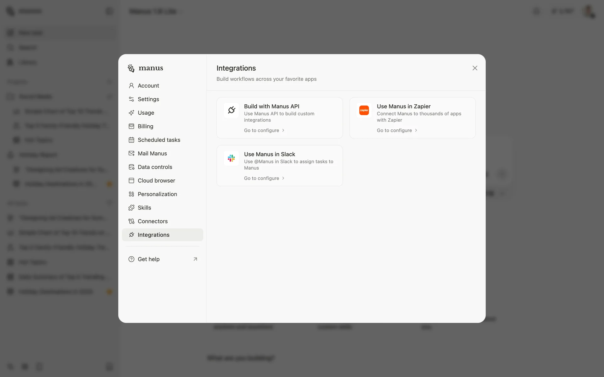
Task: Open the Account settings section
Action: pyautogui.click(x=148, y=86)
